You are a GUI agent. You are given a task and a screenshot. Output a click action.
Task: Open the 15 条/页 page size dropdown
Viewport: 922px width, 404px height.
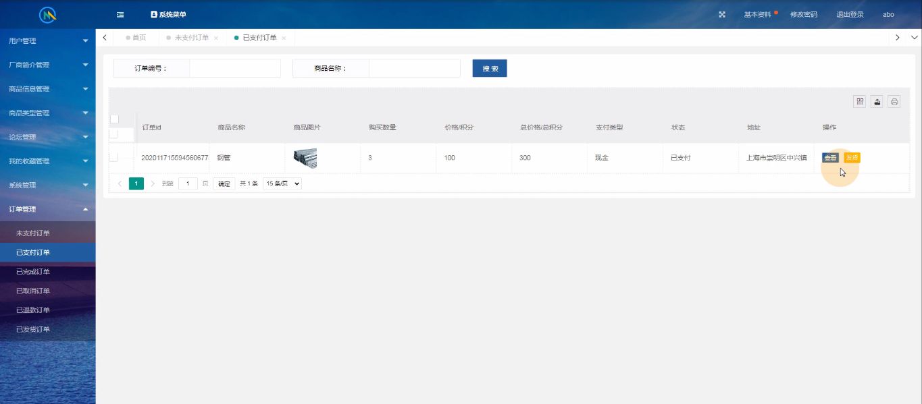click(282, 183)
